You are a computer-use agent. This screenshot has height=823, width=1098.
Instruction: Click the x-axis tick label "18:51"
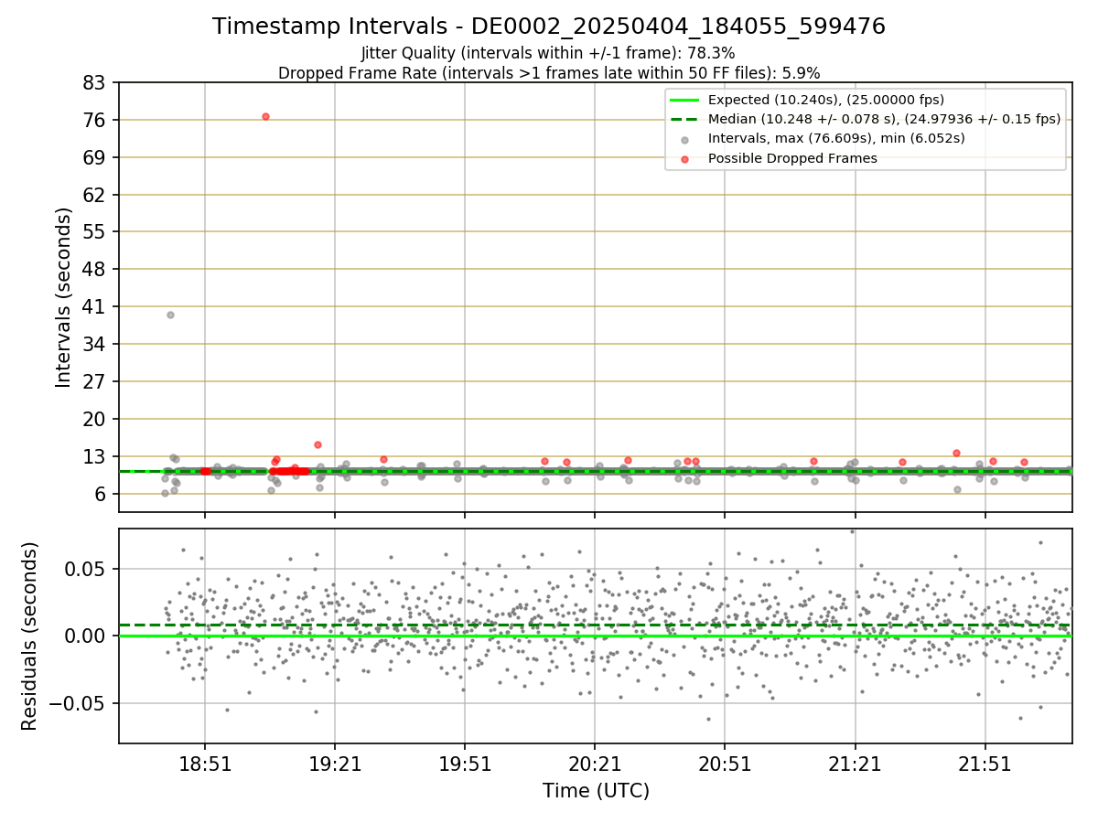point(204,765)
